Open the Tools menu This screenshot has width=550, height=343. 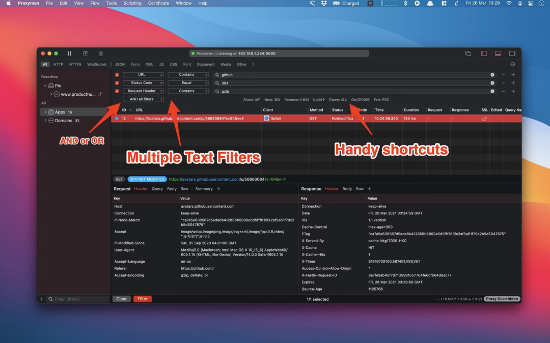pyautogui.click(x=112, y=3)
